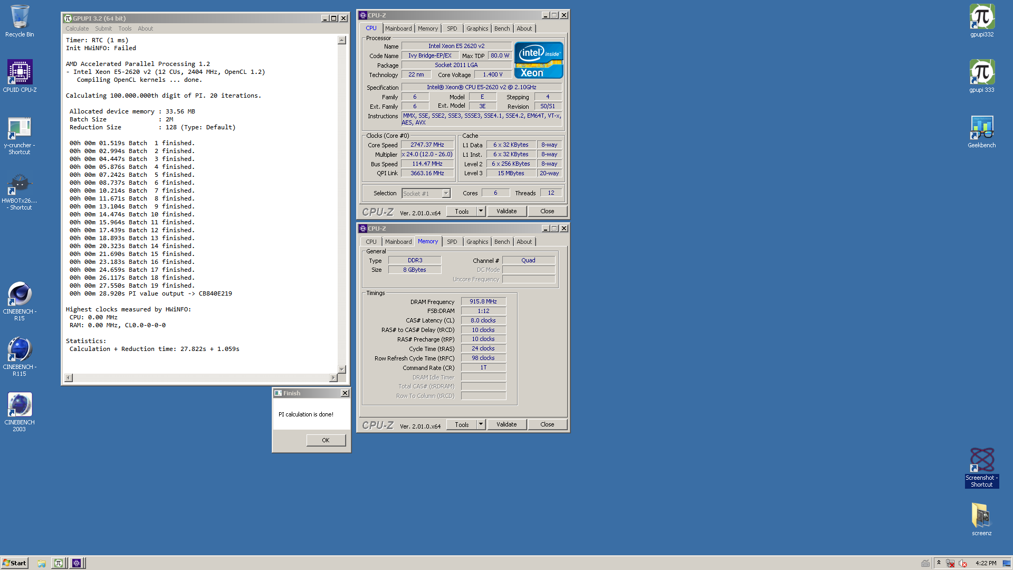Open the HWBOTx265 shortcut icon
The width and height of the screenshot is (1013, 570).
click(20, 192)
